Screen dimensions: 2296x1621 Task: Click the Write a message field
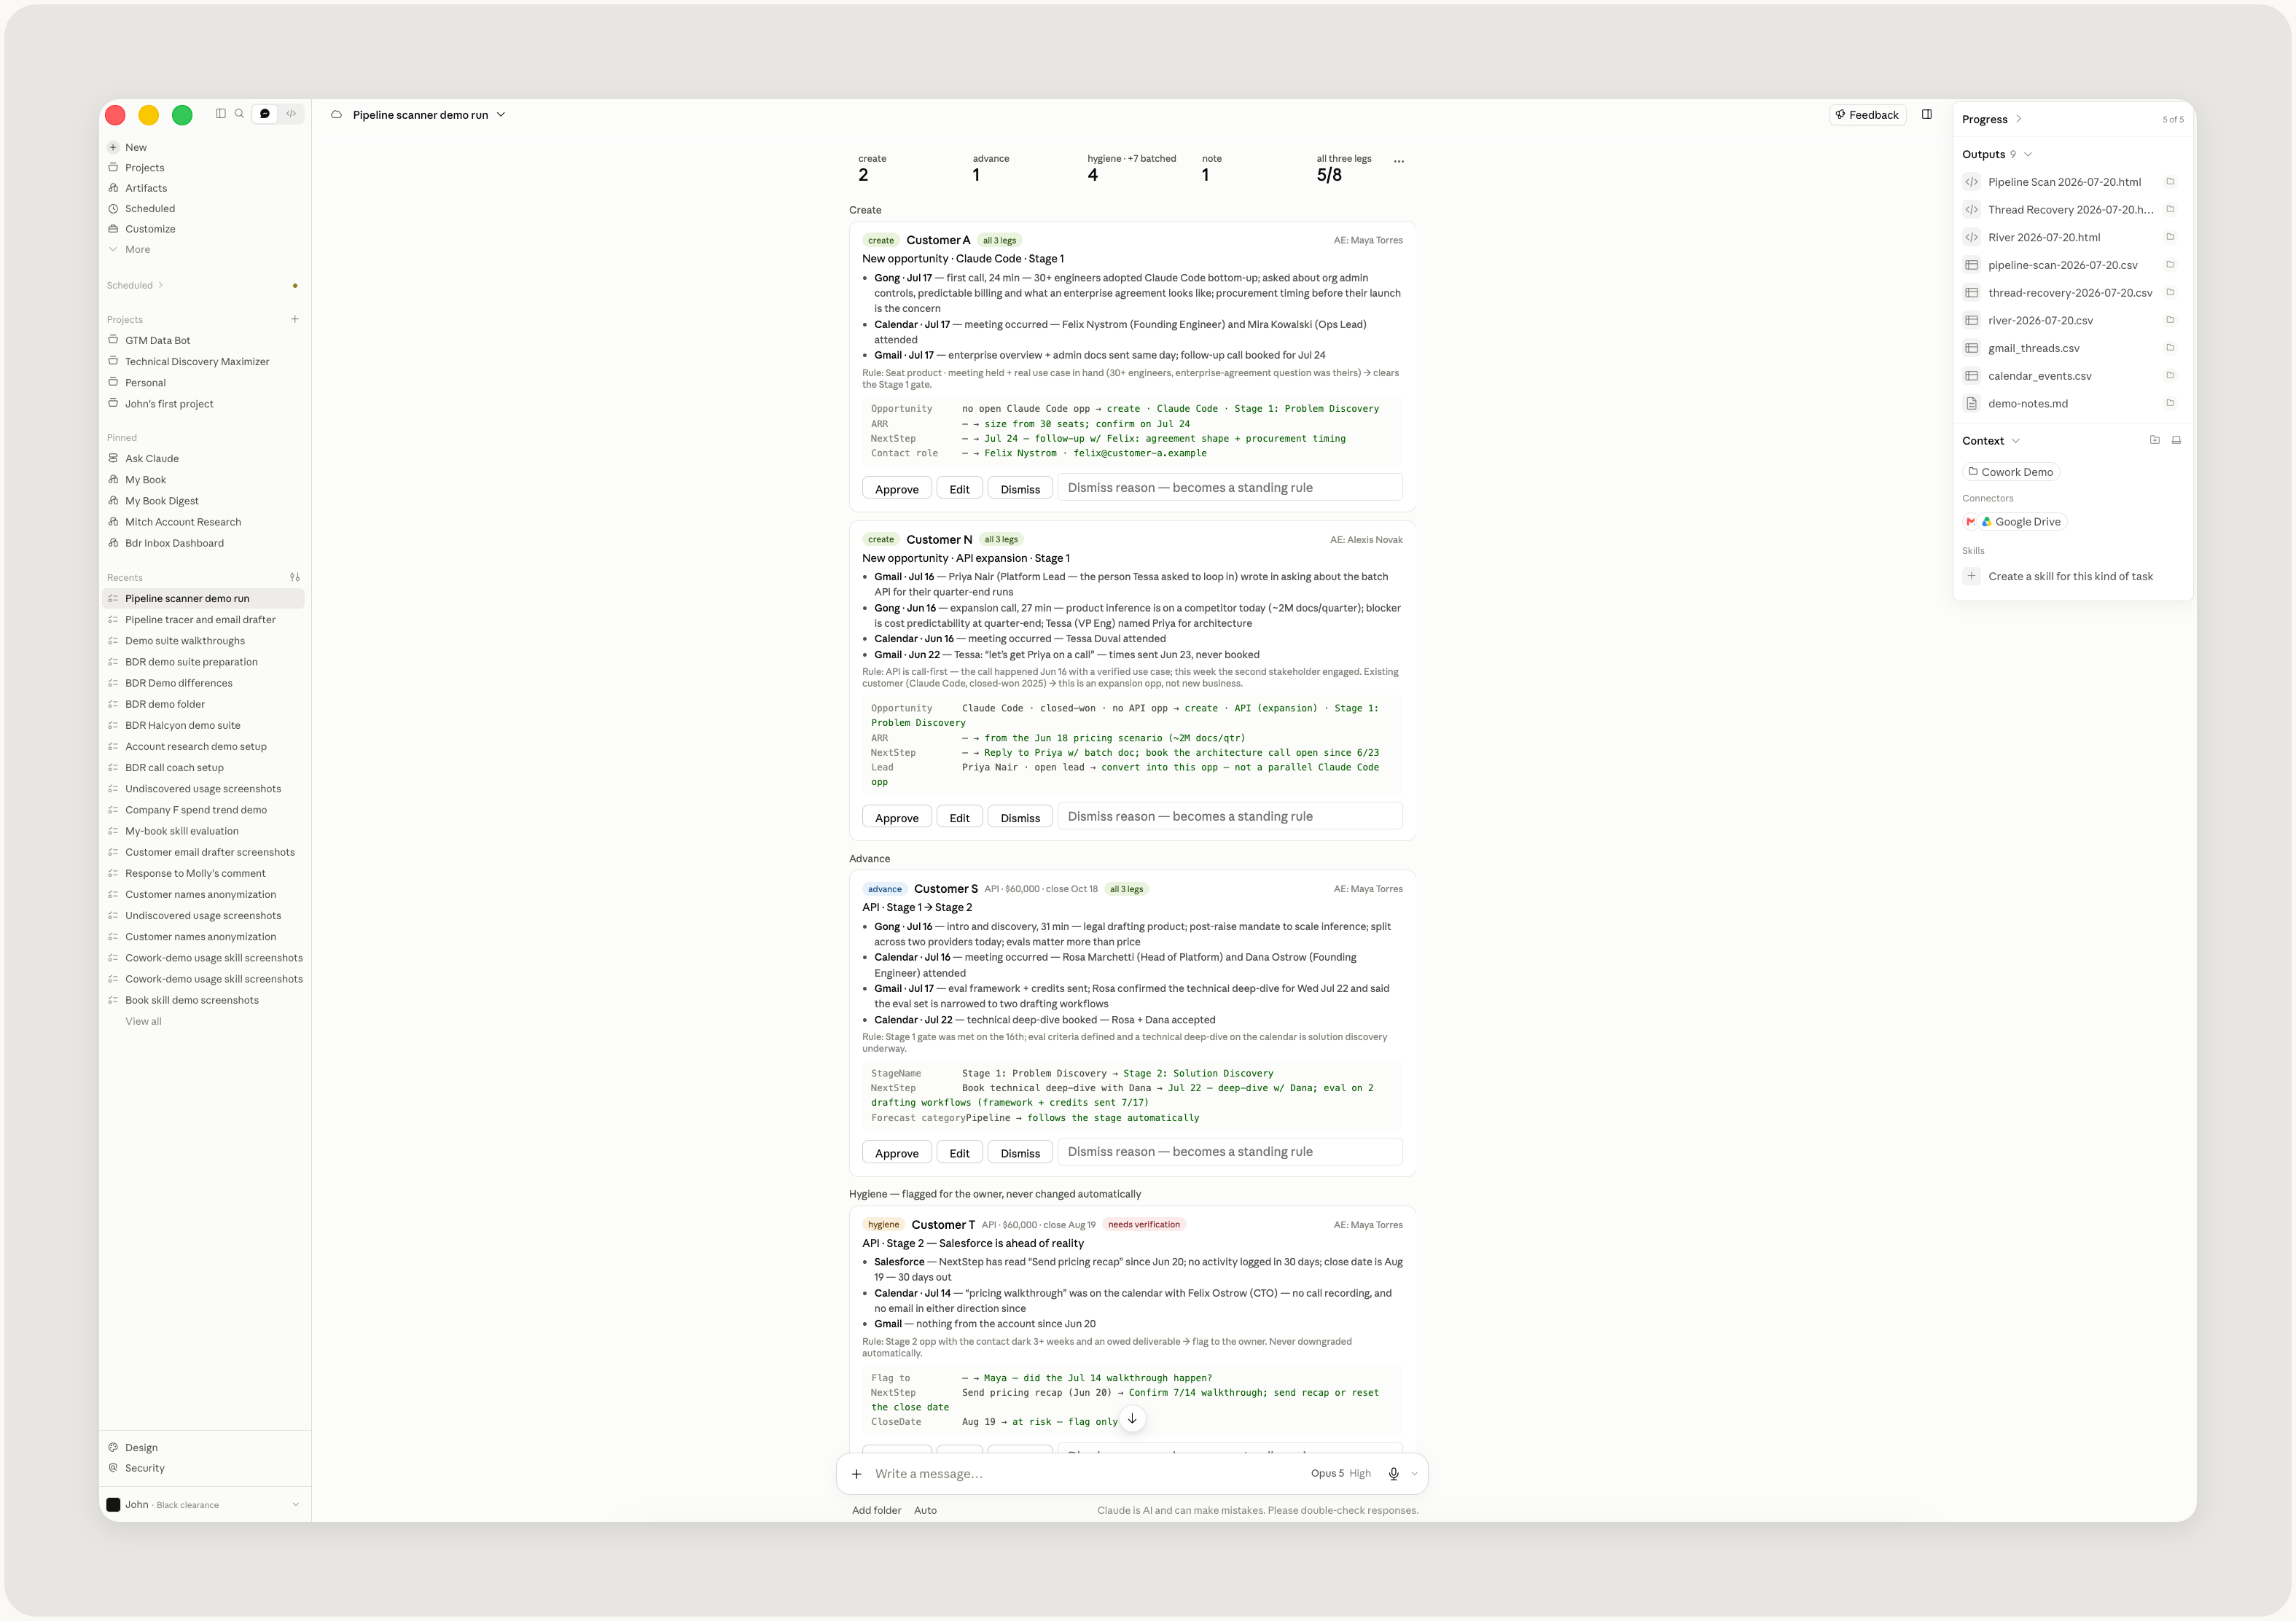pos(1085,1474)
